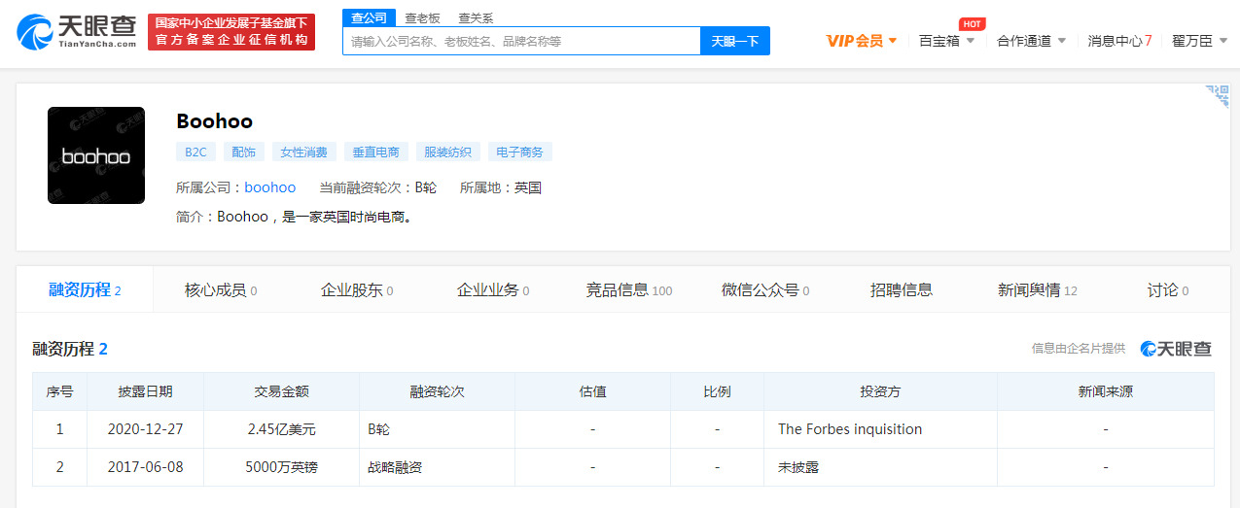Image resolution: width=1240 pixels, height=508 pixels.
Task: Click the 战略融资 round cell
Action: click(x=438, y=467)
